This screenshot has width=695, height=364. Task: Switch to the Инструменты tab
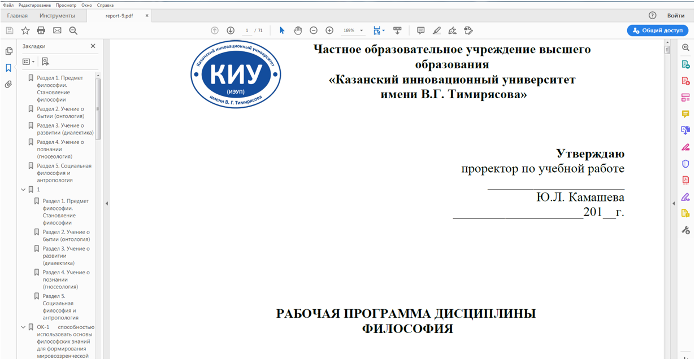(57, 16)
